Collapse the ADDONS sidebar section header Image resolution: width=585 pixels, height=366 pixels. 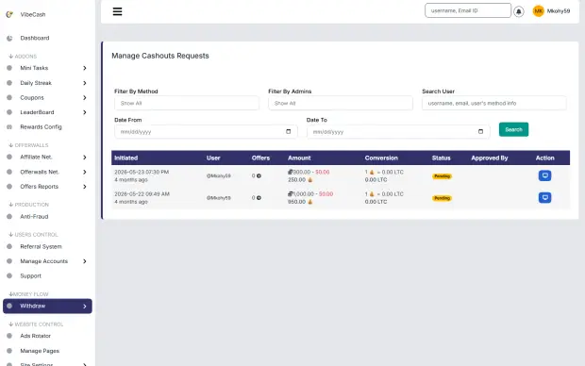click(x=23, y=57)
